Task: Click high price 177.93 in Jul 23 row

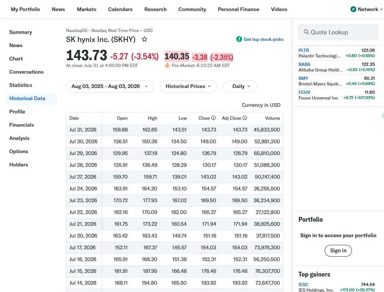Action: click(150, 200)
